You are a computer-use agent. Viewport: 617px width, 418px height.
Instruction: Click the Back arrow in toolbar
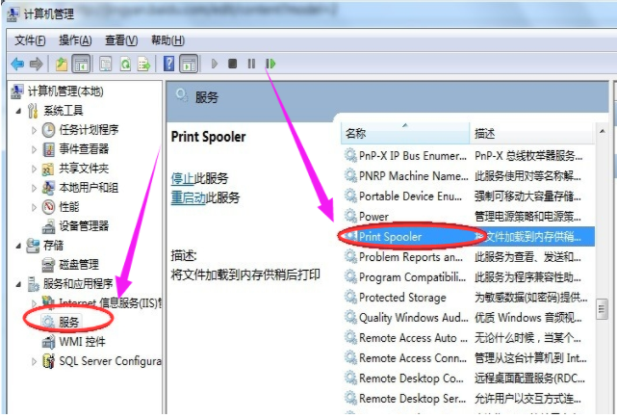pos(17,64)
